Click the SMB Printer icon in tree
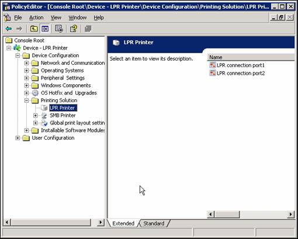 44,116
